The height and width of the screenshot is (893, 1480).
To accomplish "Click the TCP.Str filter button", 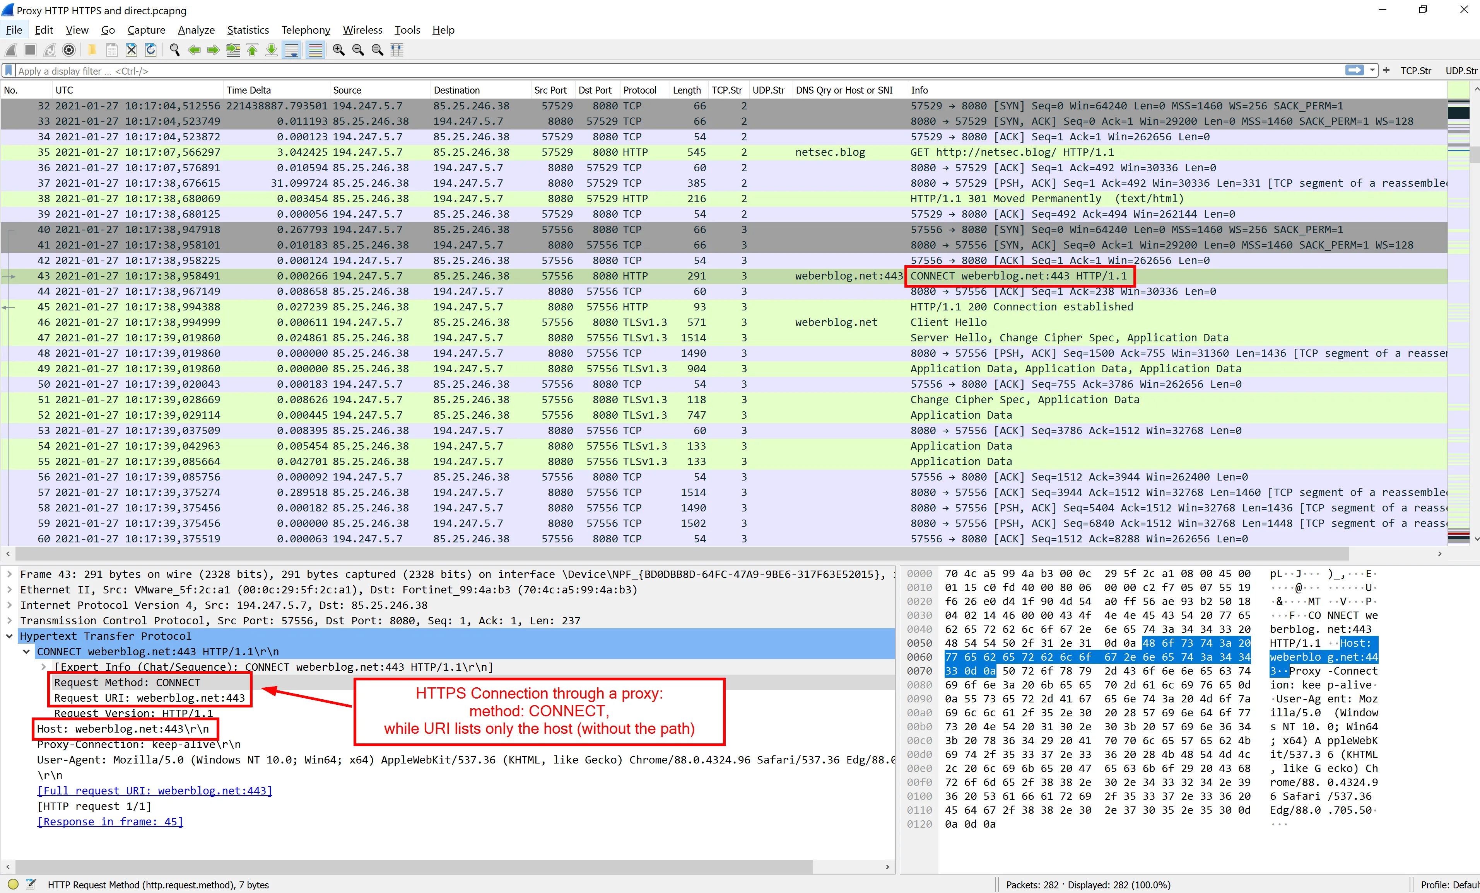I will click(x=1415, y=71).
